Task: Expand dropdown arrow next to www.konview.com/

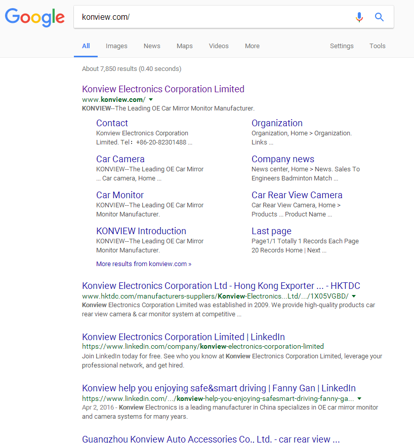Action: 151,99
